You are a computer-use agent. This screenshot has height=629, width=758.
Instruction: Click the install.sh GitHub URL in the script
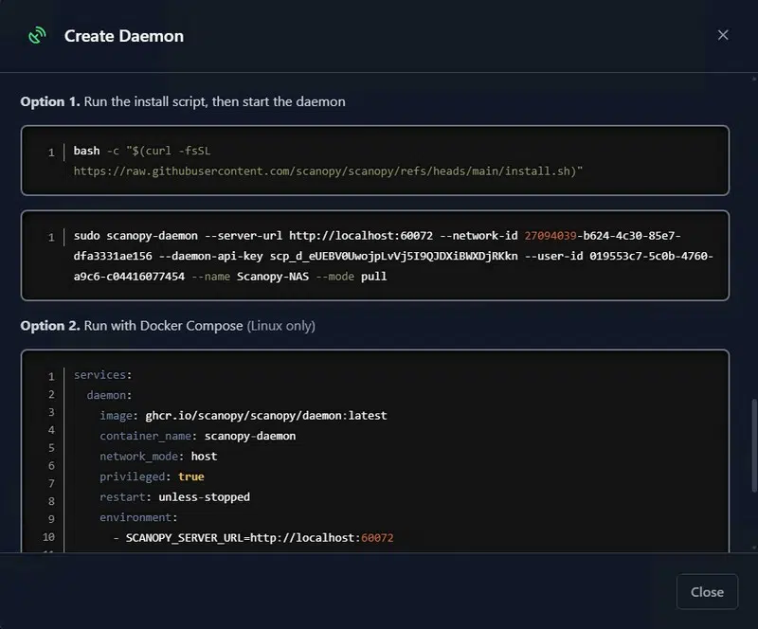pos(328,171)
